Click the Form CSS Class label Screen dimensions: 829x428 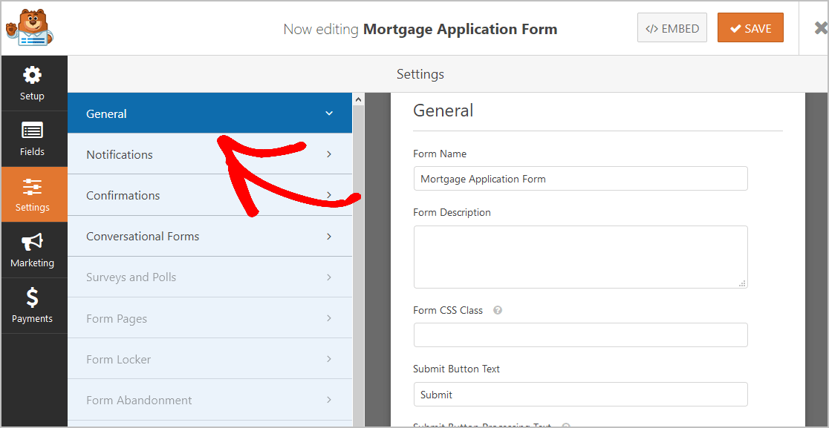point(448,310)
